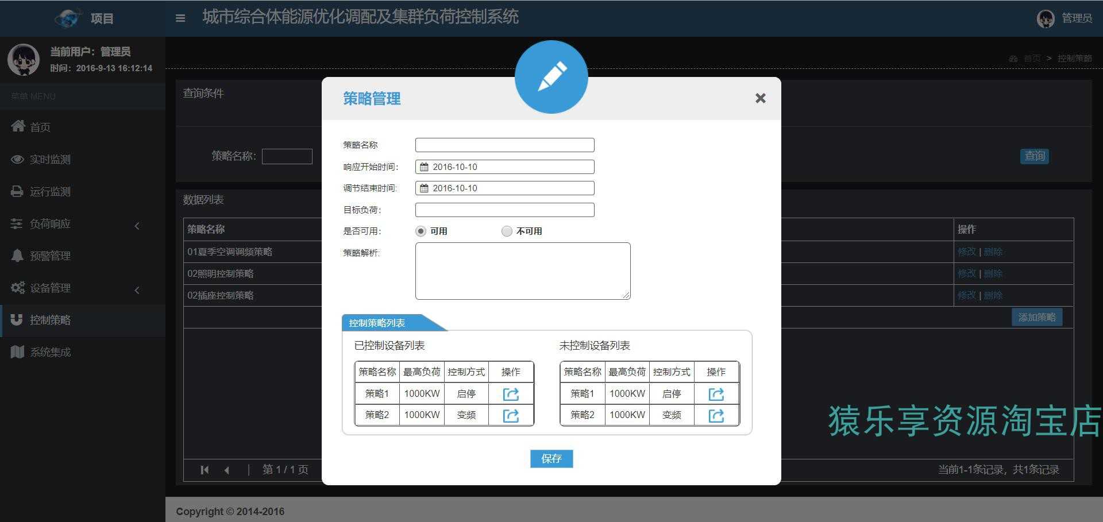Click 01夏季空调调频策略 row text
The image size is (1103, 522).
(x=230, y=252)
